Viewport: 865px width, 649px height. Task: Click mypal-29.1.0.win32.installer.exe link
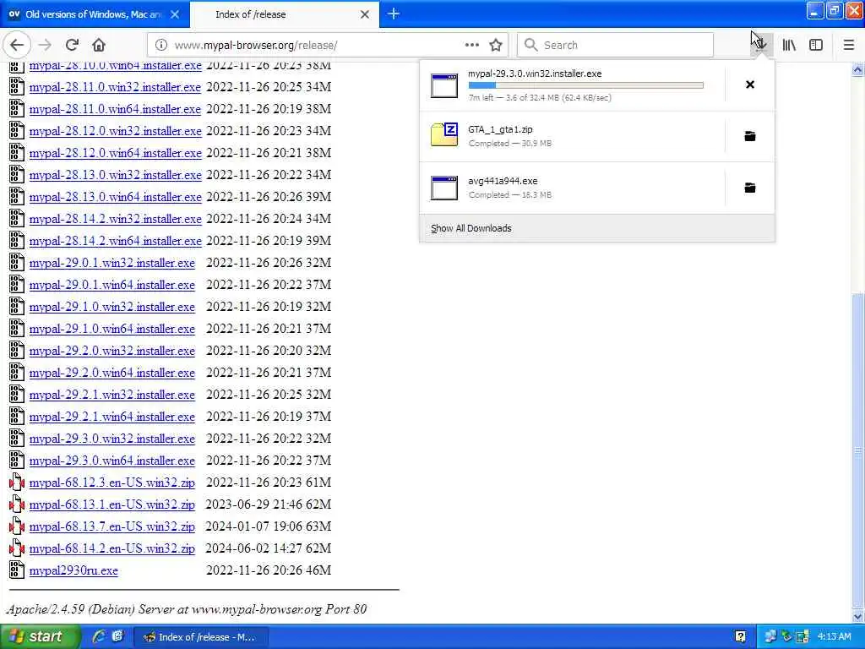click(x=112, y=307)
